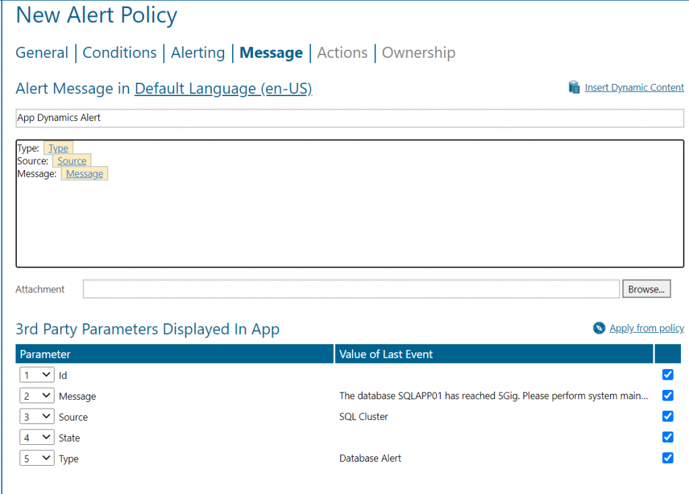Open the order dropdown for the State parameter

pyautogui.click(x=36, y=437)
